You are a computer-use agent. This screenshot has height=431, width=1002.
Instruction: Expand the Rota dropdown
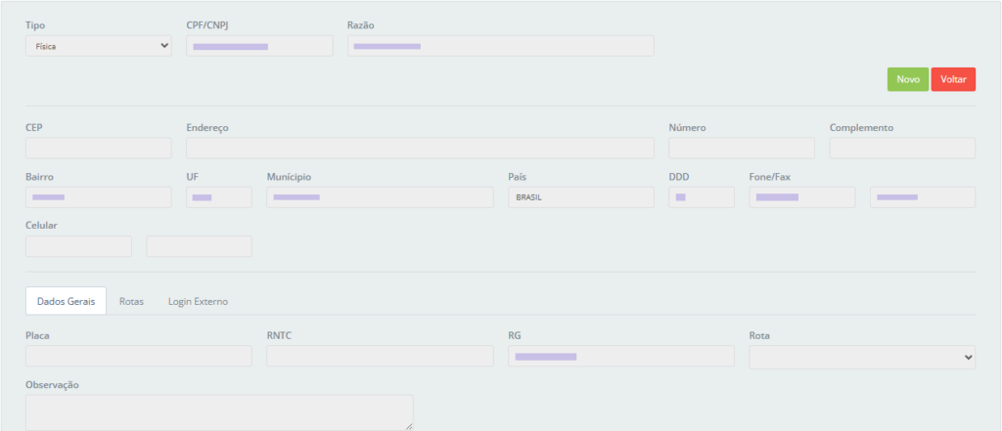point(862,358)
